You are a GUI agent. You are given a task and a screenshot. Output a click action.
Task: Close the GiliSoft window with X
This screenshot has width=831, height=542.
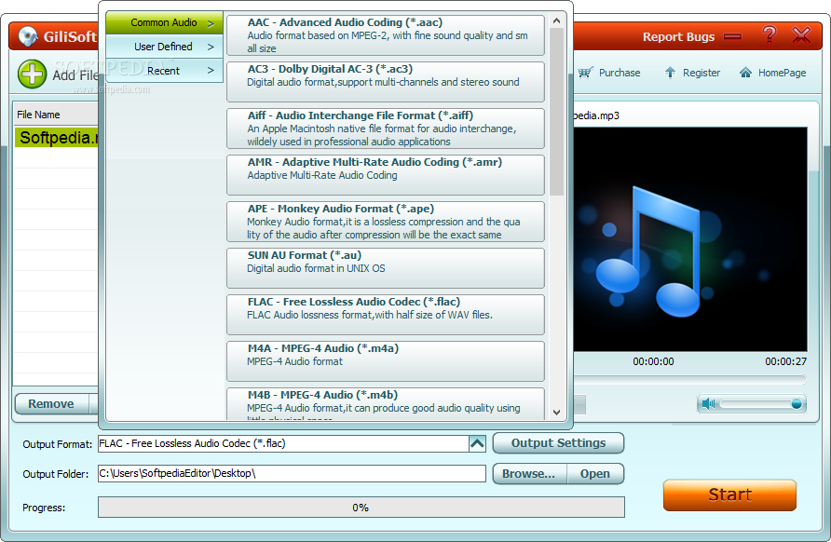(801, 35)
